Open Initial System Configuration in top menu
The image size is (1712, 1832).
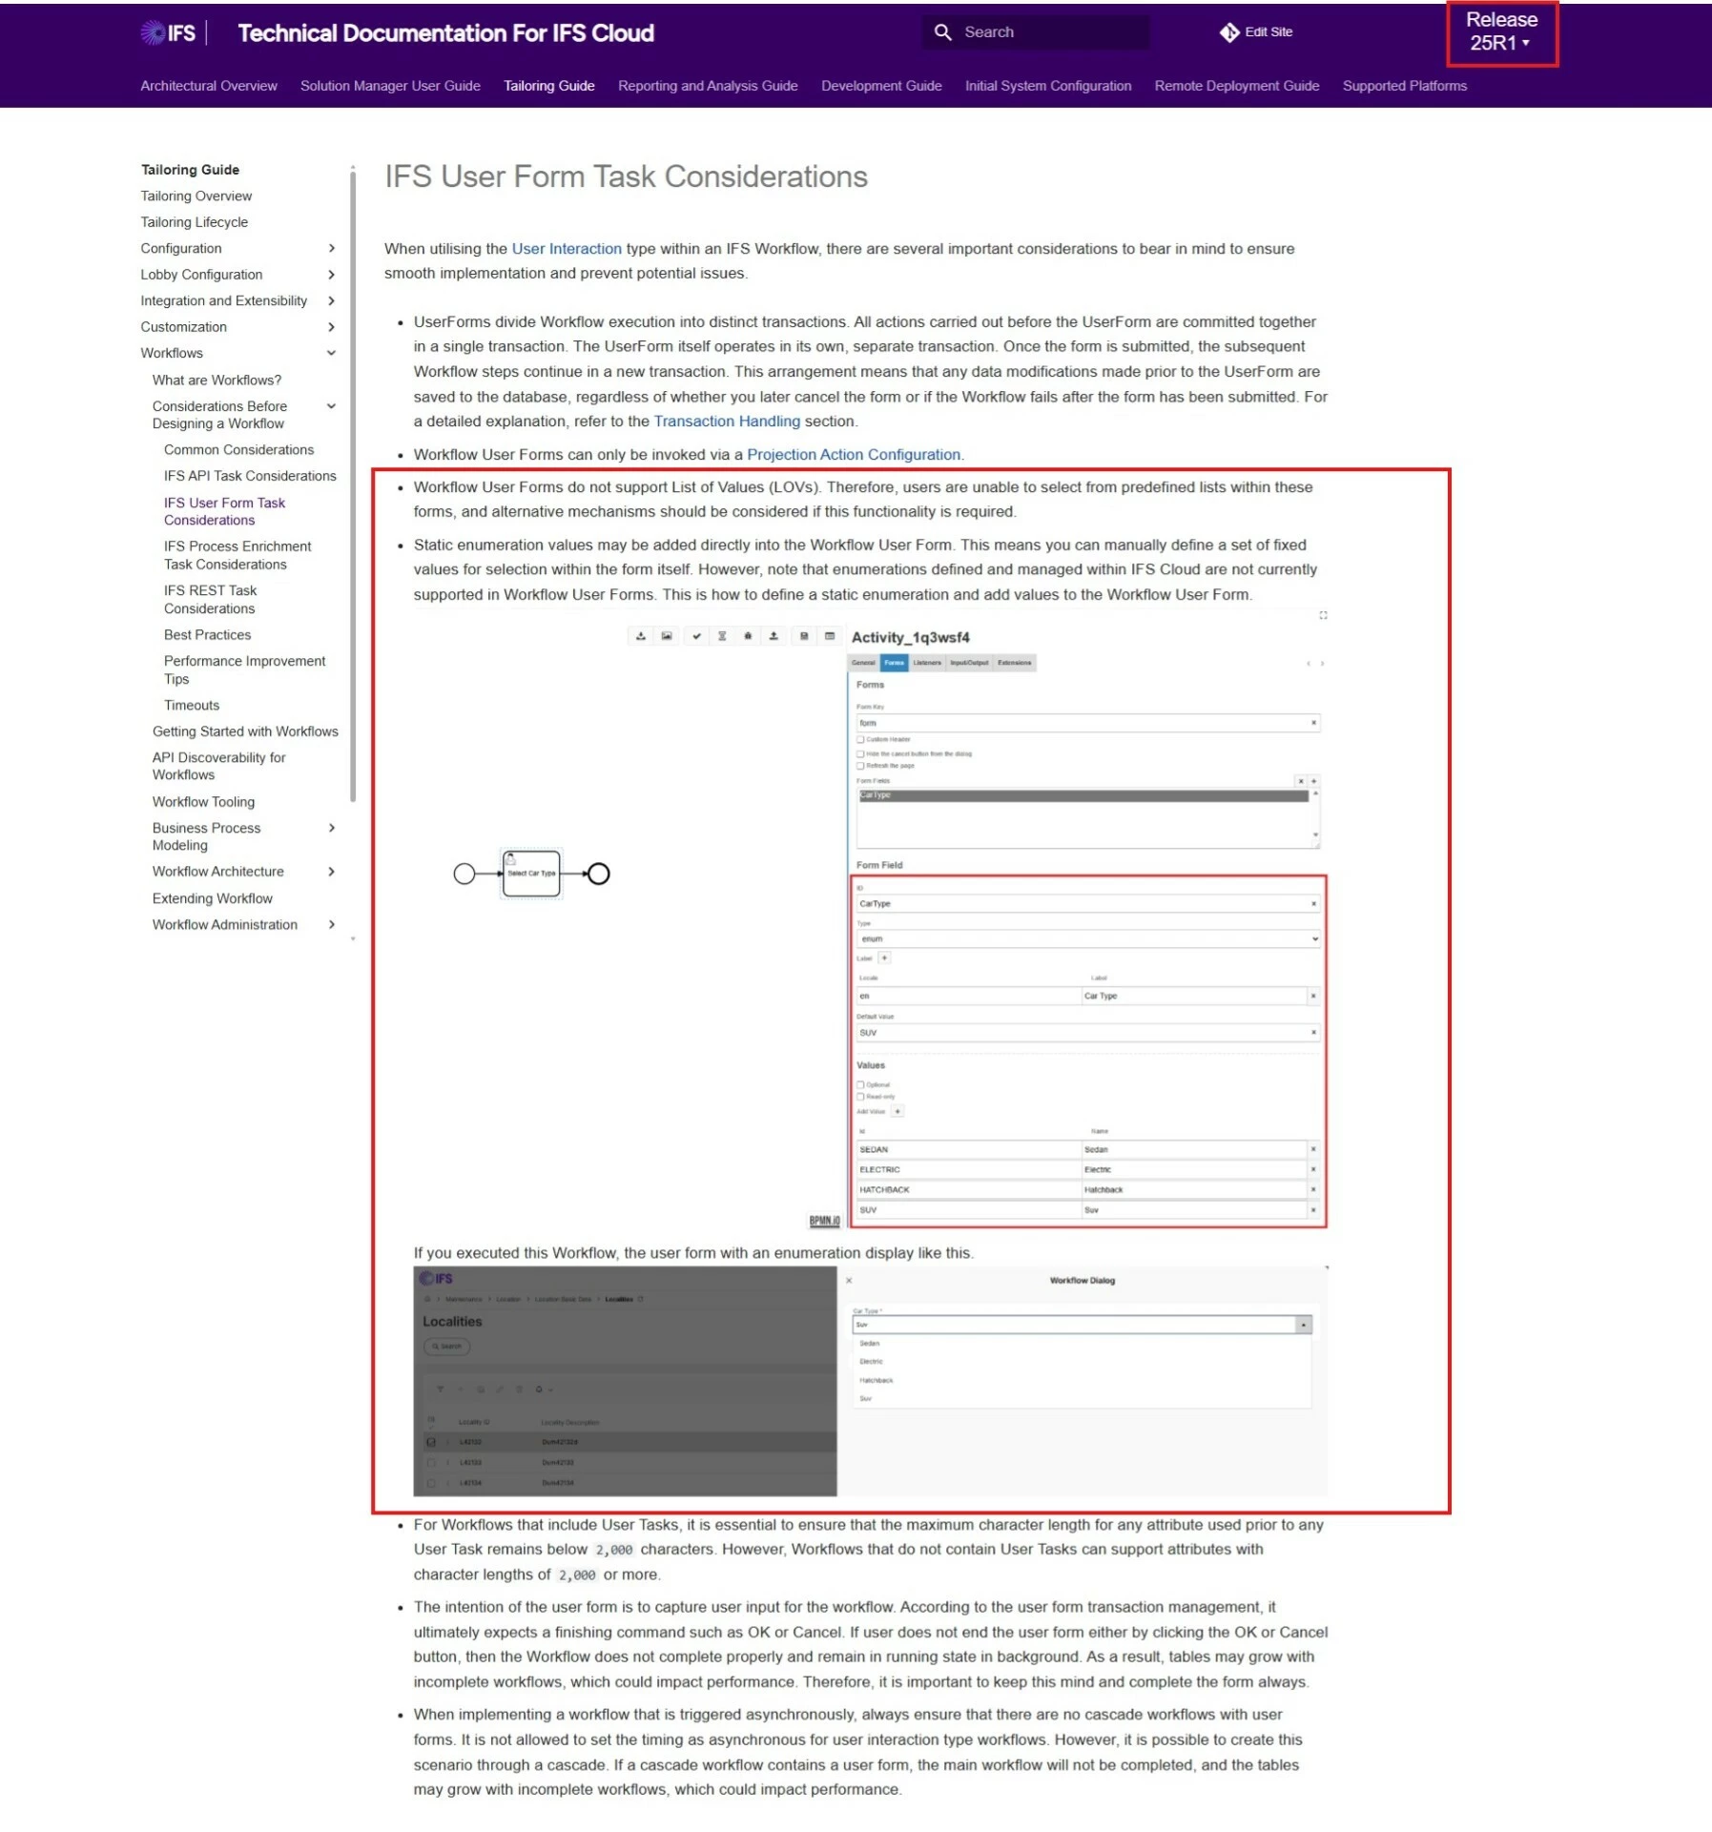(x=1048, y=86)
